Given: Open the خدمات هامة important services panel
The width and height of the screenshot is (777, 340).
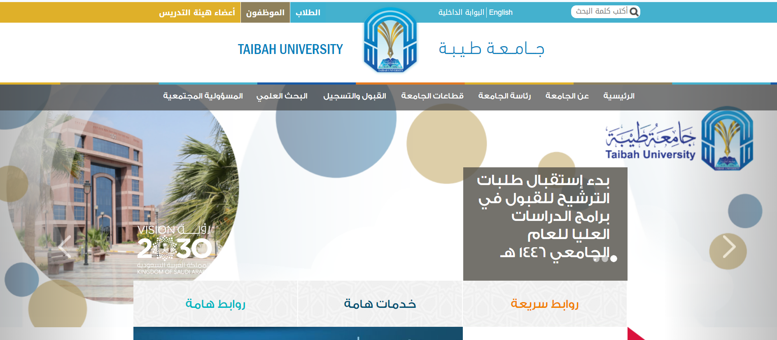Looking at the screenshot, I should [380, 304].
